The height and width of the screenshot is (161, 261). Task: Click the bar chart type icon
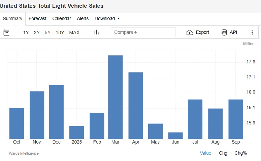coord(97,33)
